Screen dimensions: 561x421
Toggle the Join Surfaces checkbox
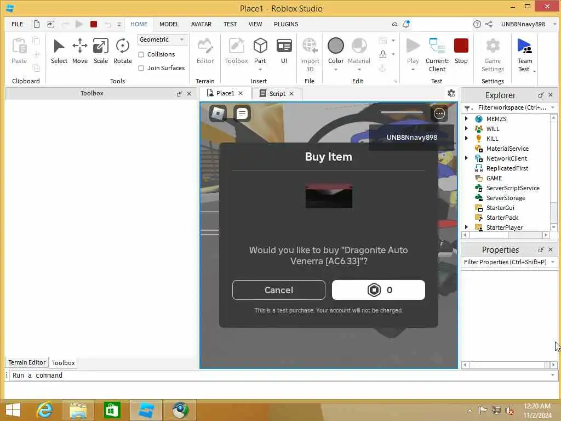(x=141, y=68)
